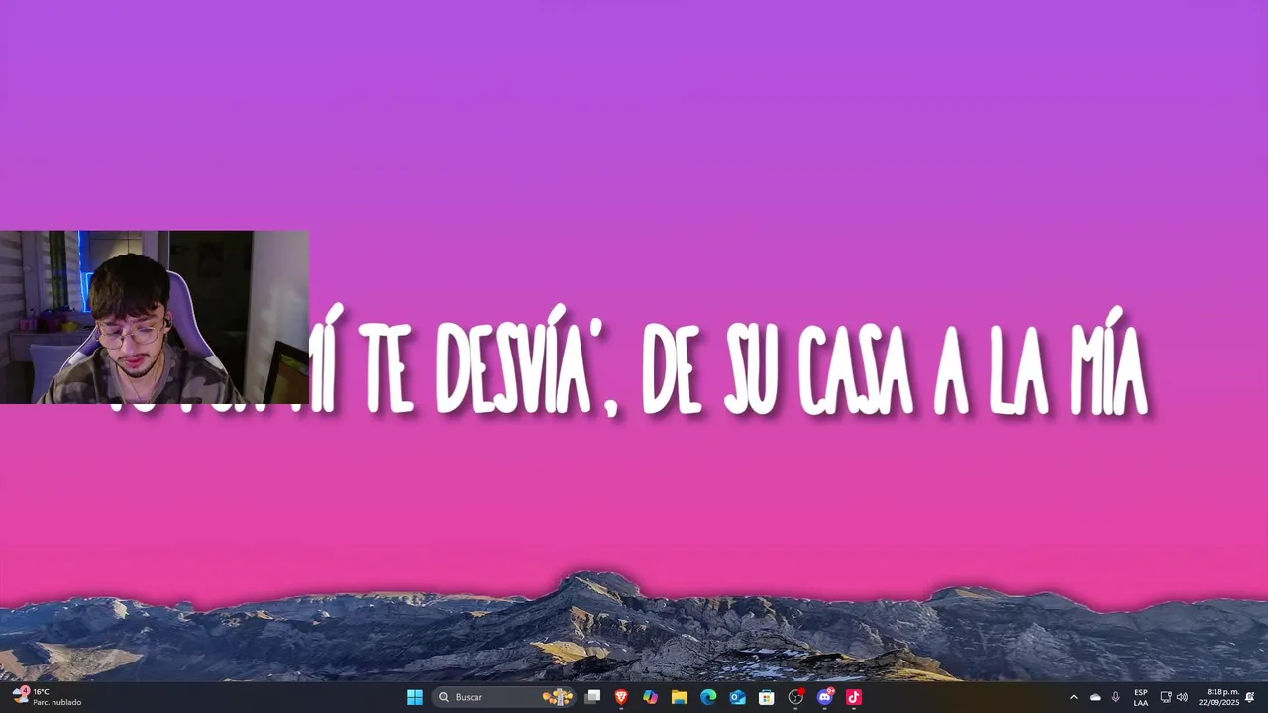Image resolution: width=1268 pixels, height=713 pixels.
Task: Click the webcam overlay video
Action: click(155, 317)
